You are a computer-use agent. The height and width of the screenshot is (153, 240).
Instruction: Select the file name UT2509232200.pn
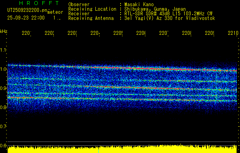point(27,10)
